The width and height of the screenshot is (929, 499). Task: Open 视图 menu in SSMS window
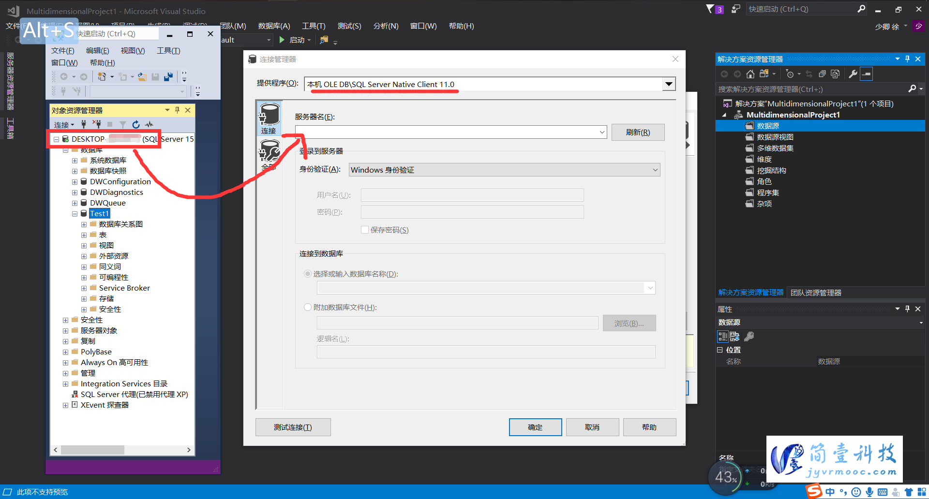tap(133, 50)
